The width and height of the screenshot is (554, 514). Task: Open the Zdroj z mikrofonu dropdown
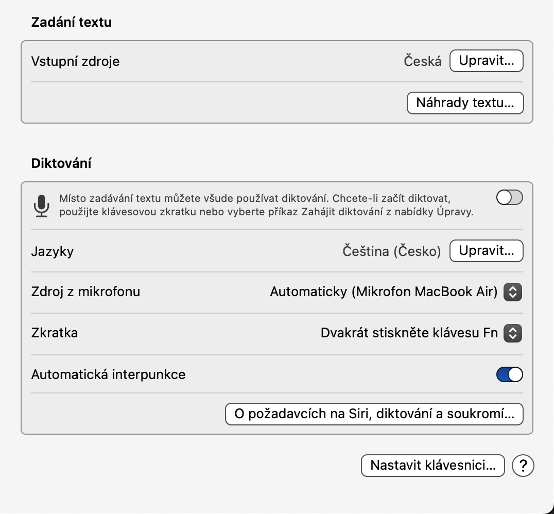pos(512,292)
